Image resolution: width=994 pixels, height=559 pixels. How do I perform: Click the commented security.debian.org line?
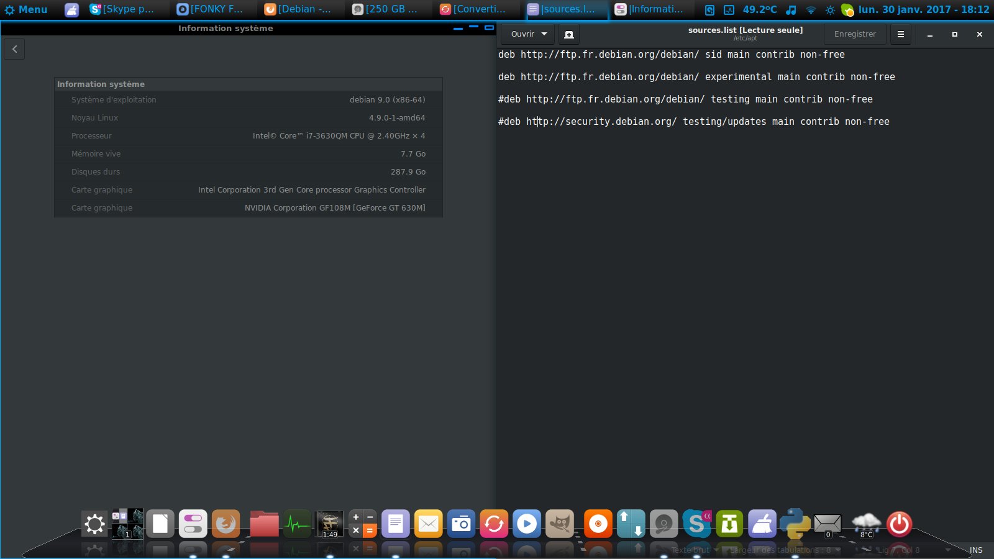(x=694, y=122)
